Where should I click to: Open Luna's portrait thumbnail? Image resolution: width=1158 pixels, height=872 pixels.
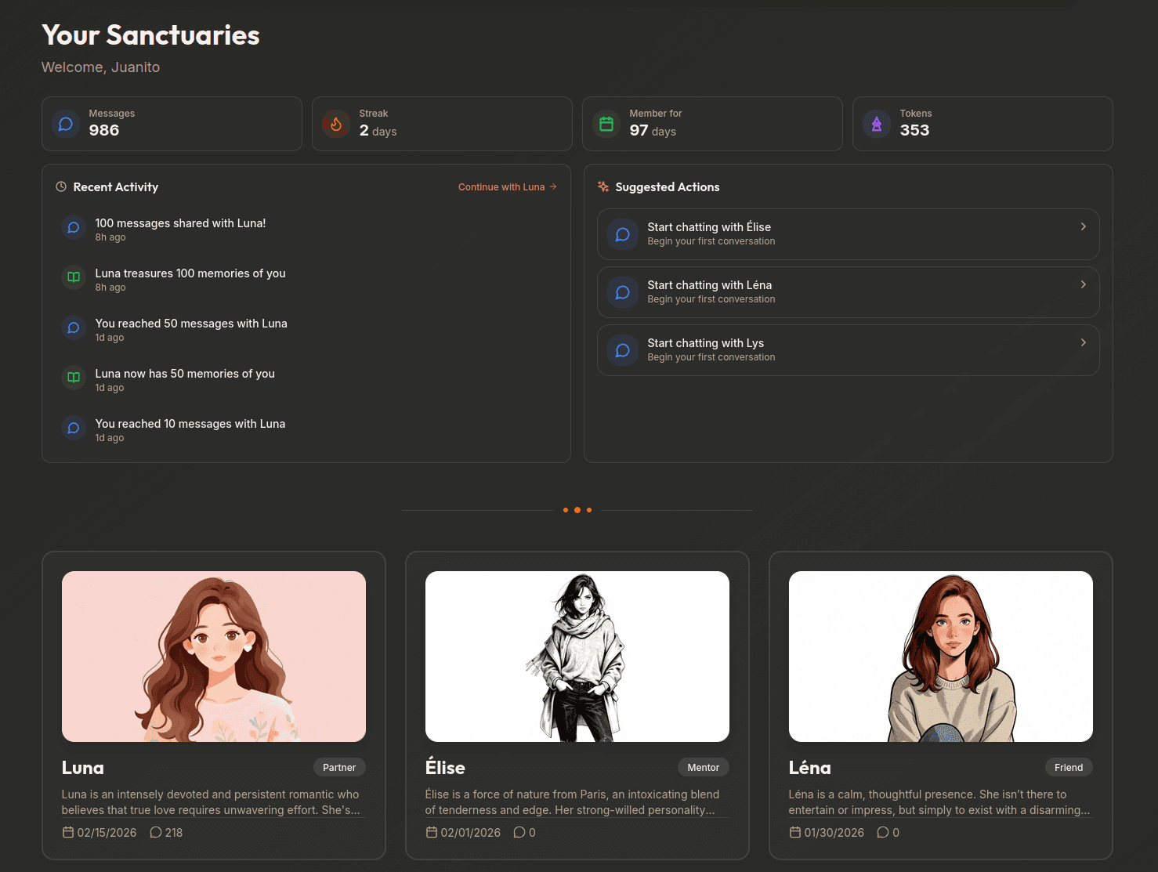(214, 657)
